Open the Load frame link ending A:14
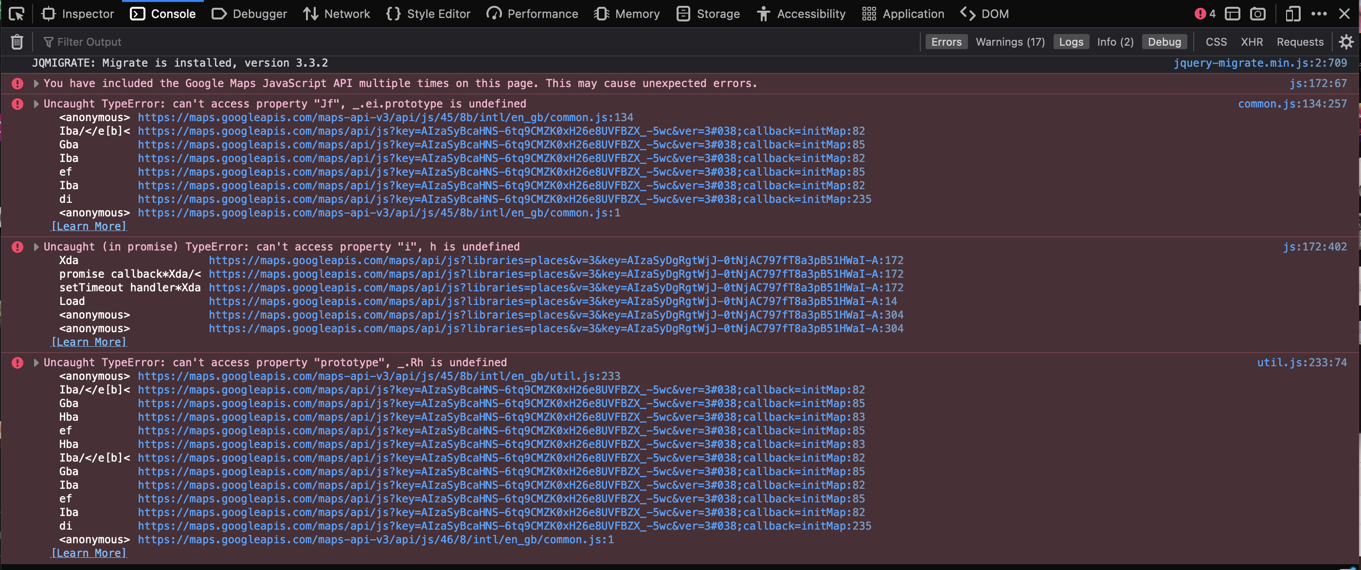Screen dimensions: 1361x570 (x=553, y=301)
